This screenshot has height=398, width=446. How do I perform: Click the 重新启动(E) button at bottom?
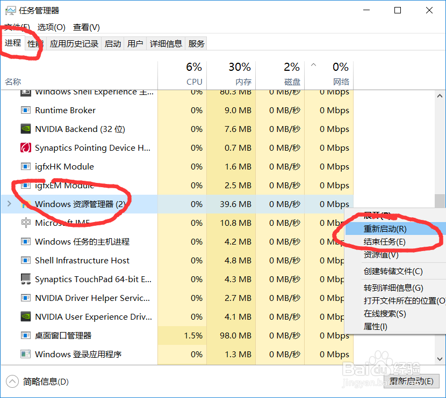411,381
